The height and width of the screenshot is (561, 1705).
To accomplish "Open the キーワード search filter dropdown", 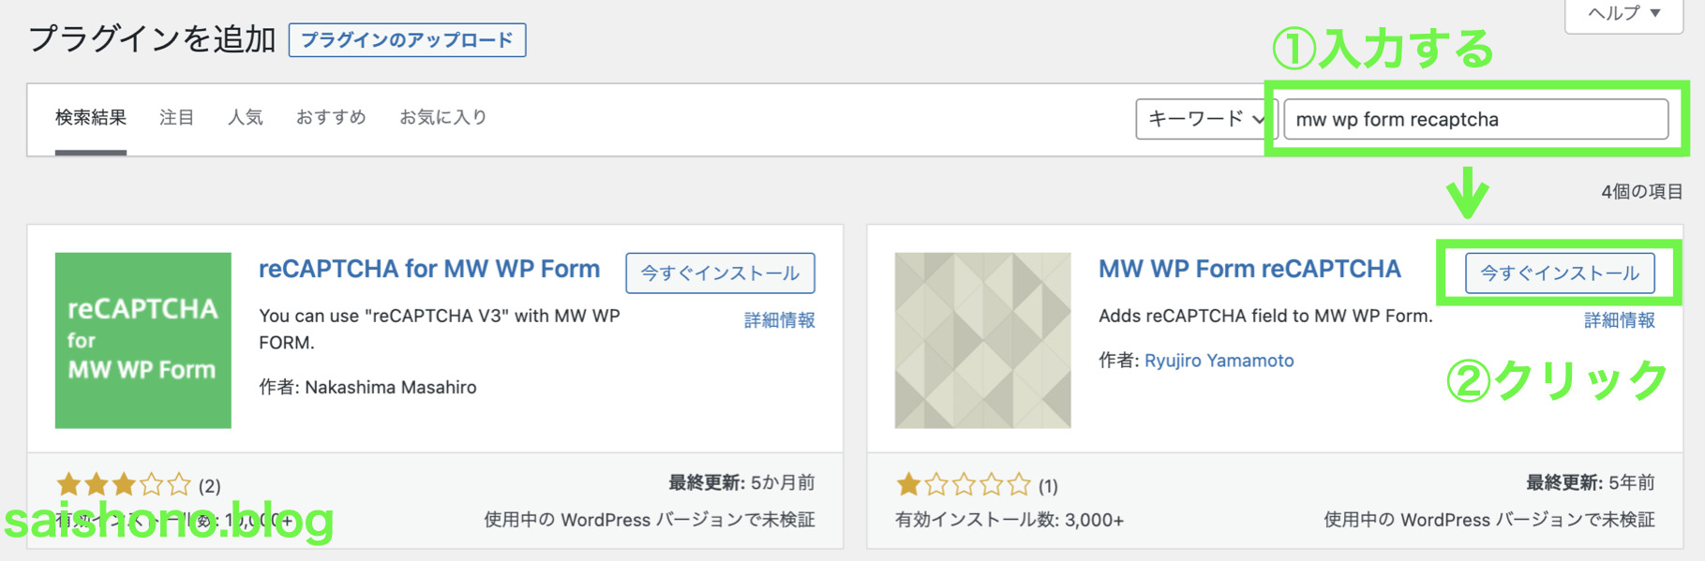I will (1206, 119).
